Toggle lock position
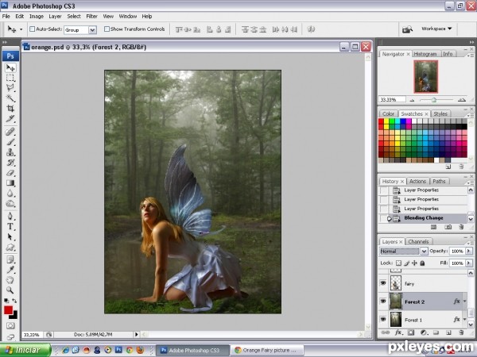 414,263
